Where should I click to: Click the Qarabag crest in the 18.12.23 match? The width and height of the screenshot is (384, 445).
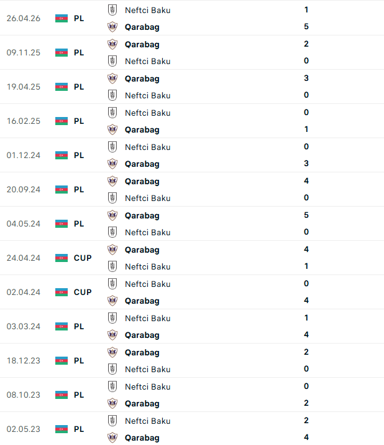click(x=112, y=352)
